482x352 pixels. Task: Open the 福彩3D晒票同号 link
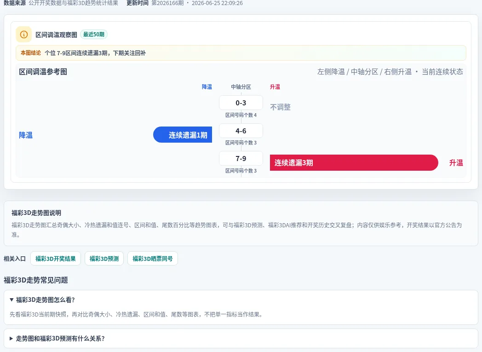[153, 259]
